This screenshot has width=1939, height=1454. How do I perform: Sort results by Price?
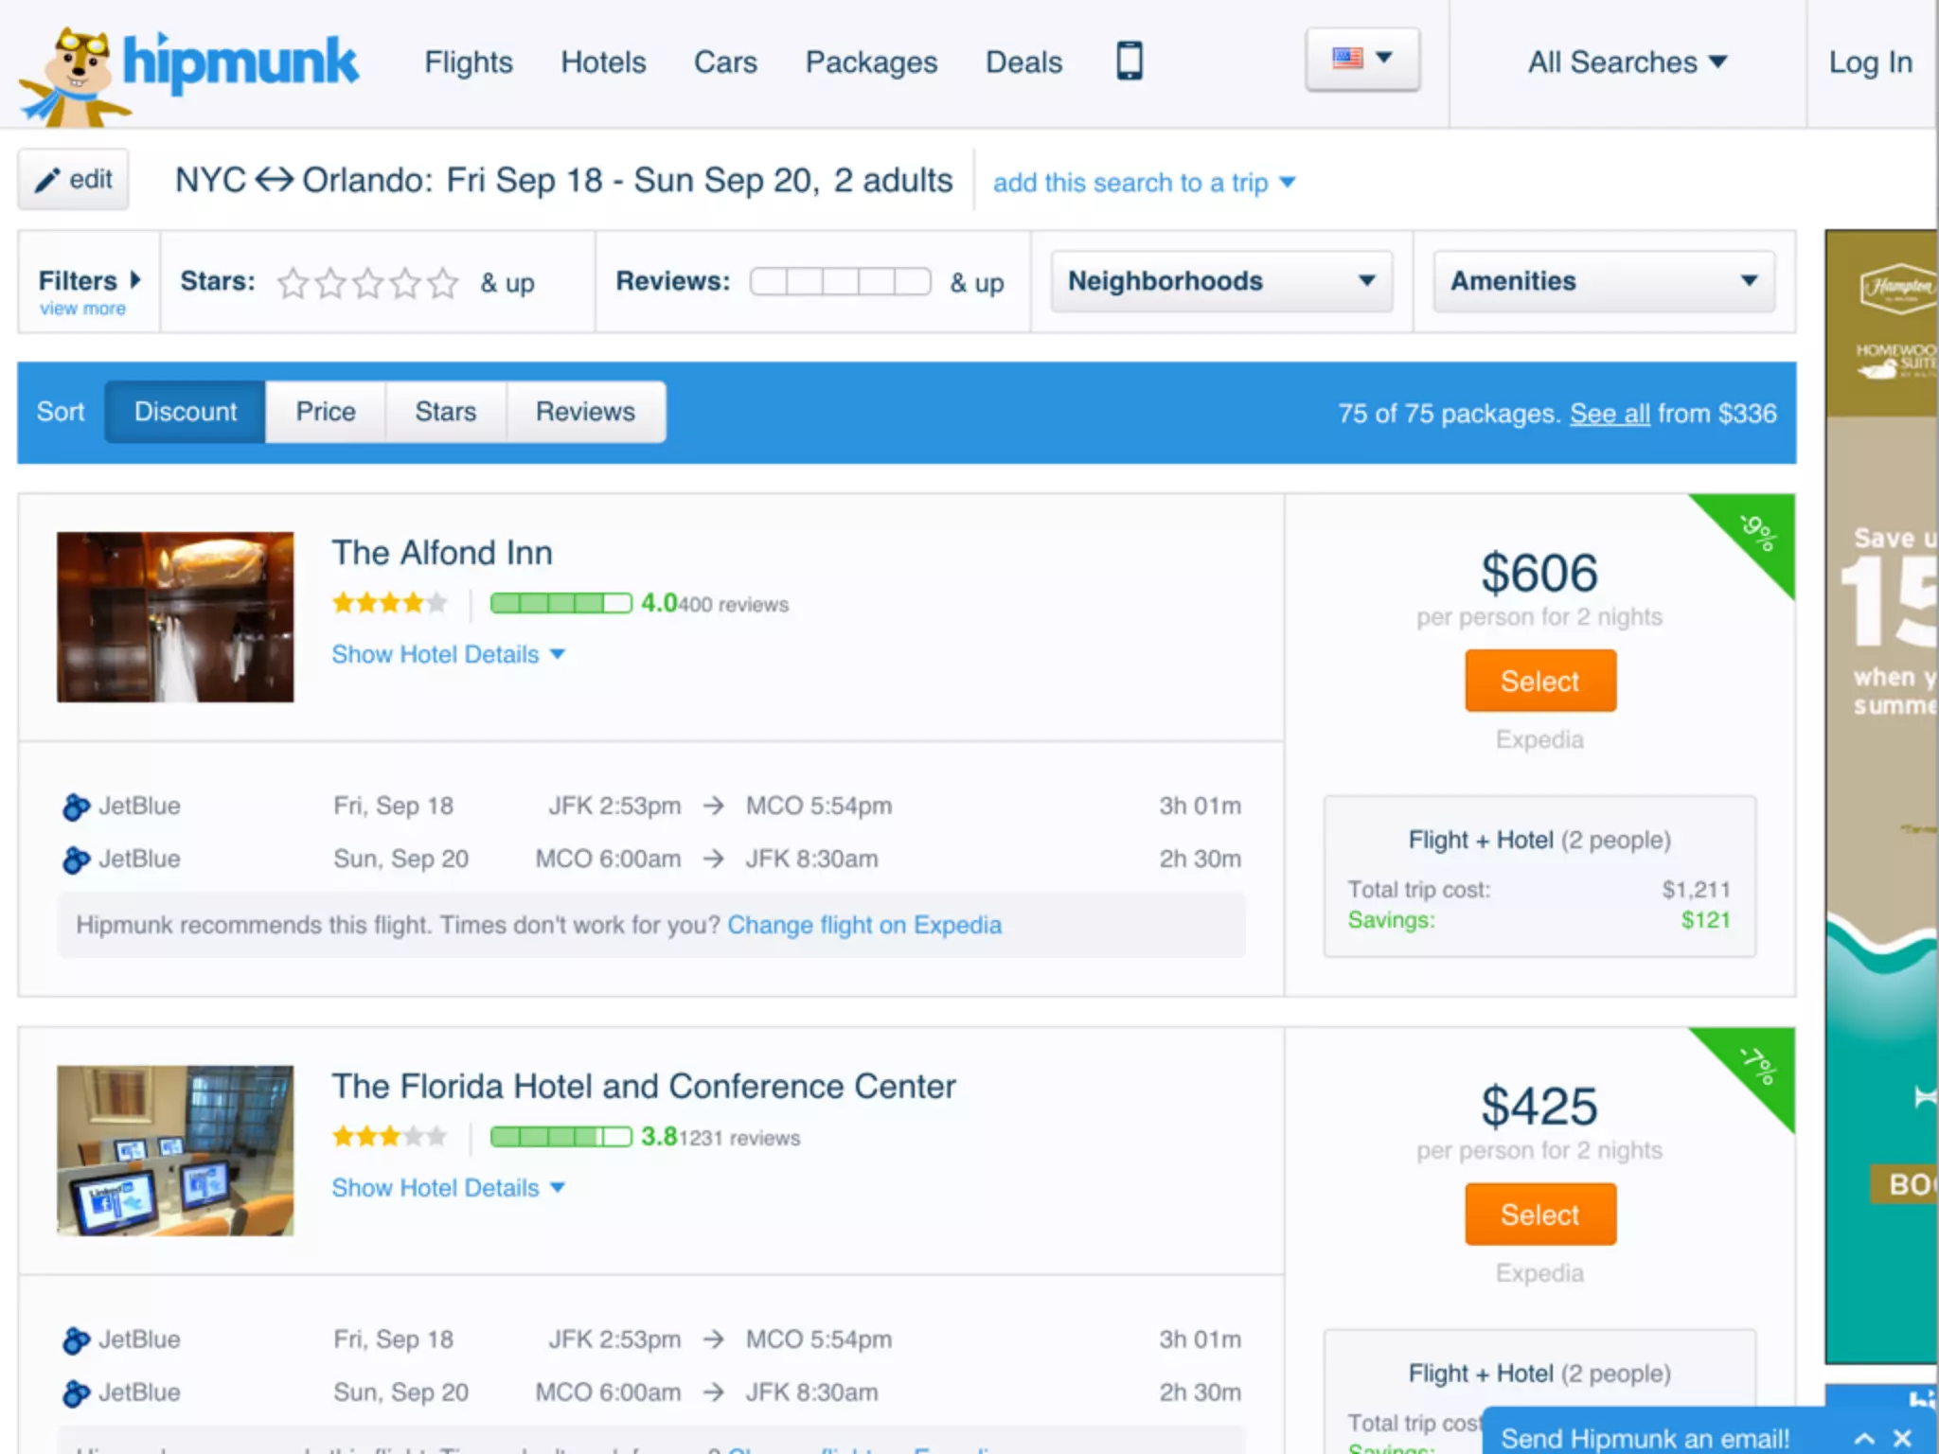[325, 412]
